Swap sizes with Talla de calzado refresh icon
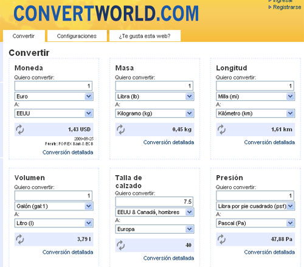The height and width of the screenshot is (267, 304). (x=120, y=245)
